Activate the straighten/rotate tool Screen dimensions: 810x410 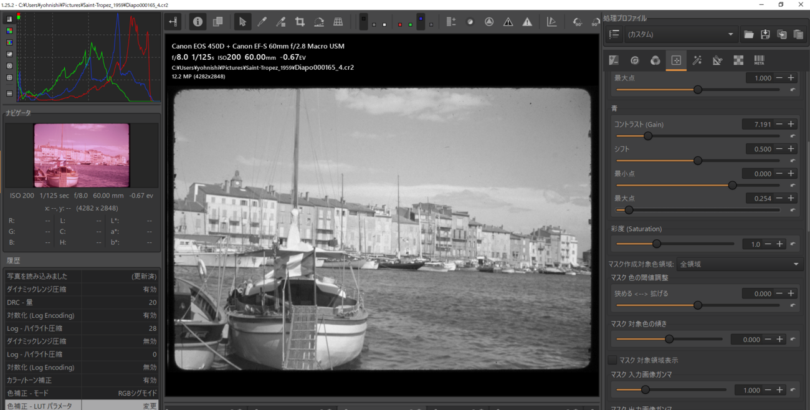coord(319,22)
